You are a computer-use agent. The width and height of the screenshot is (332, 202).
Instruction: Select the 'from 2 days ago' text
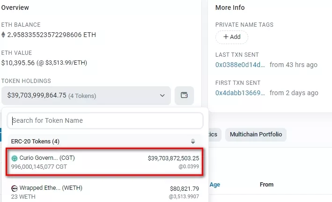(x=294, y=93)
